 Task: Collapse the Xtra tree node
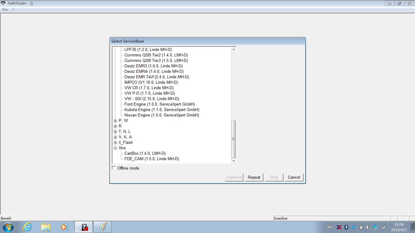pyautogui.click(x=115, y=148)
